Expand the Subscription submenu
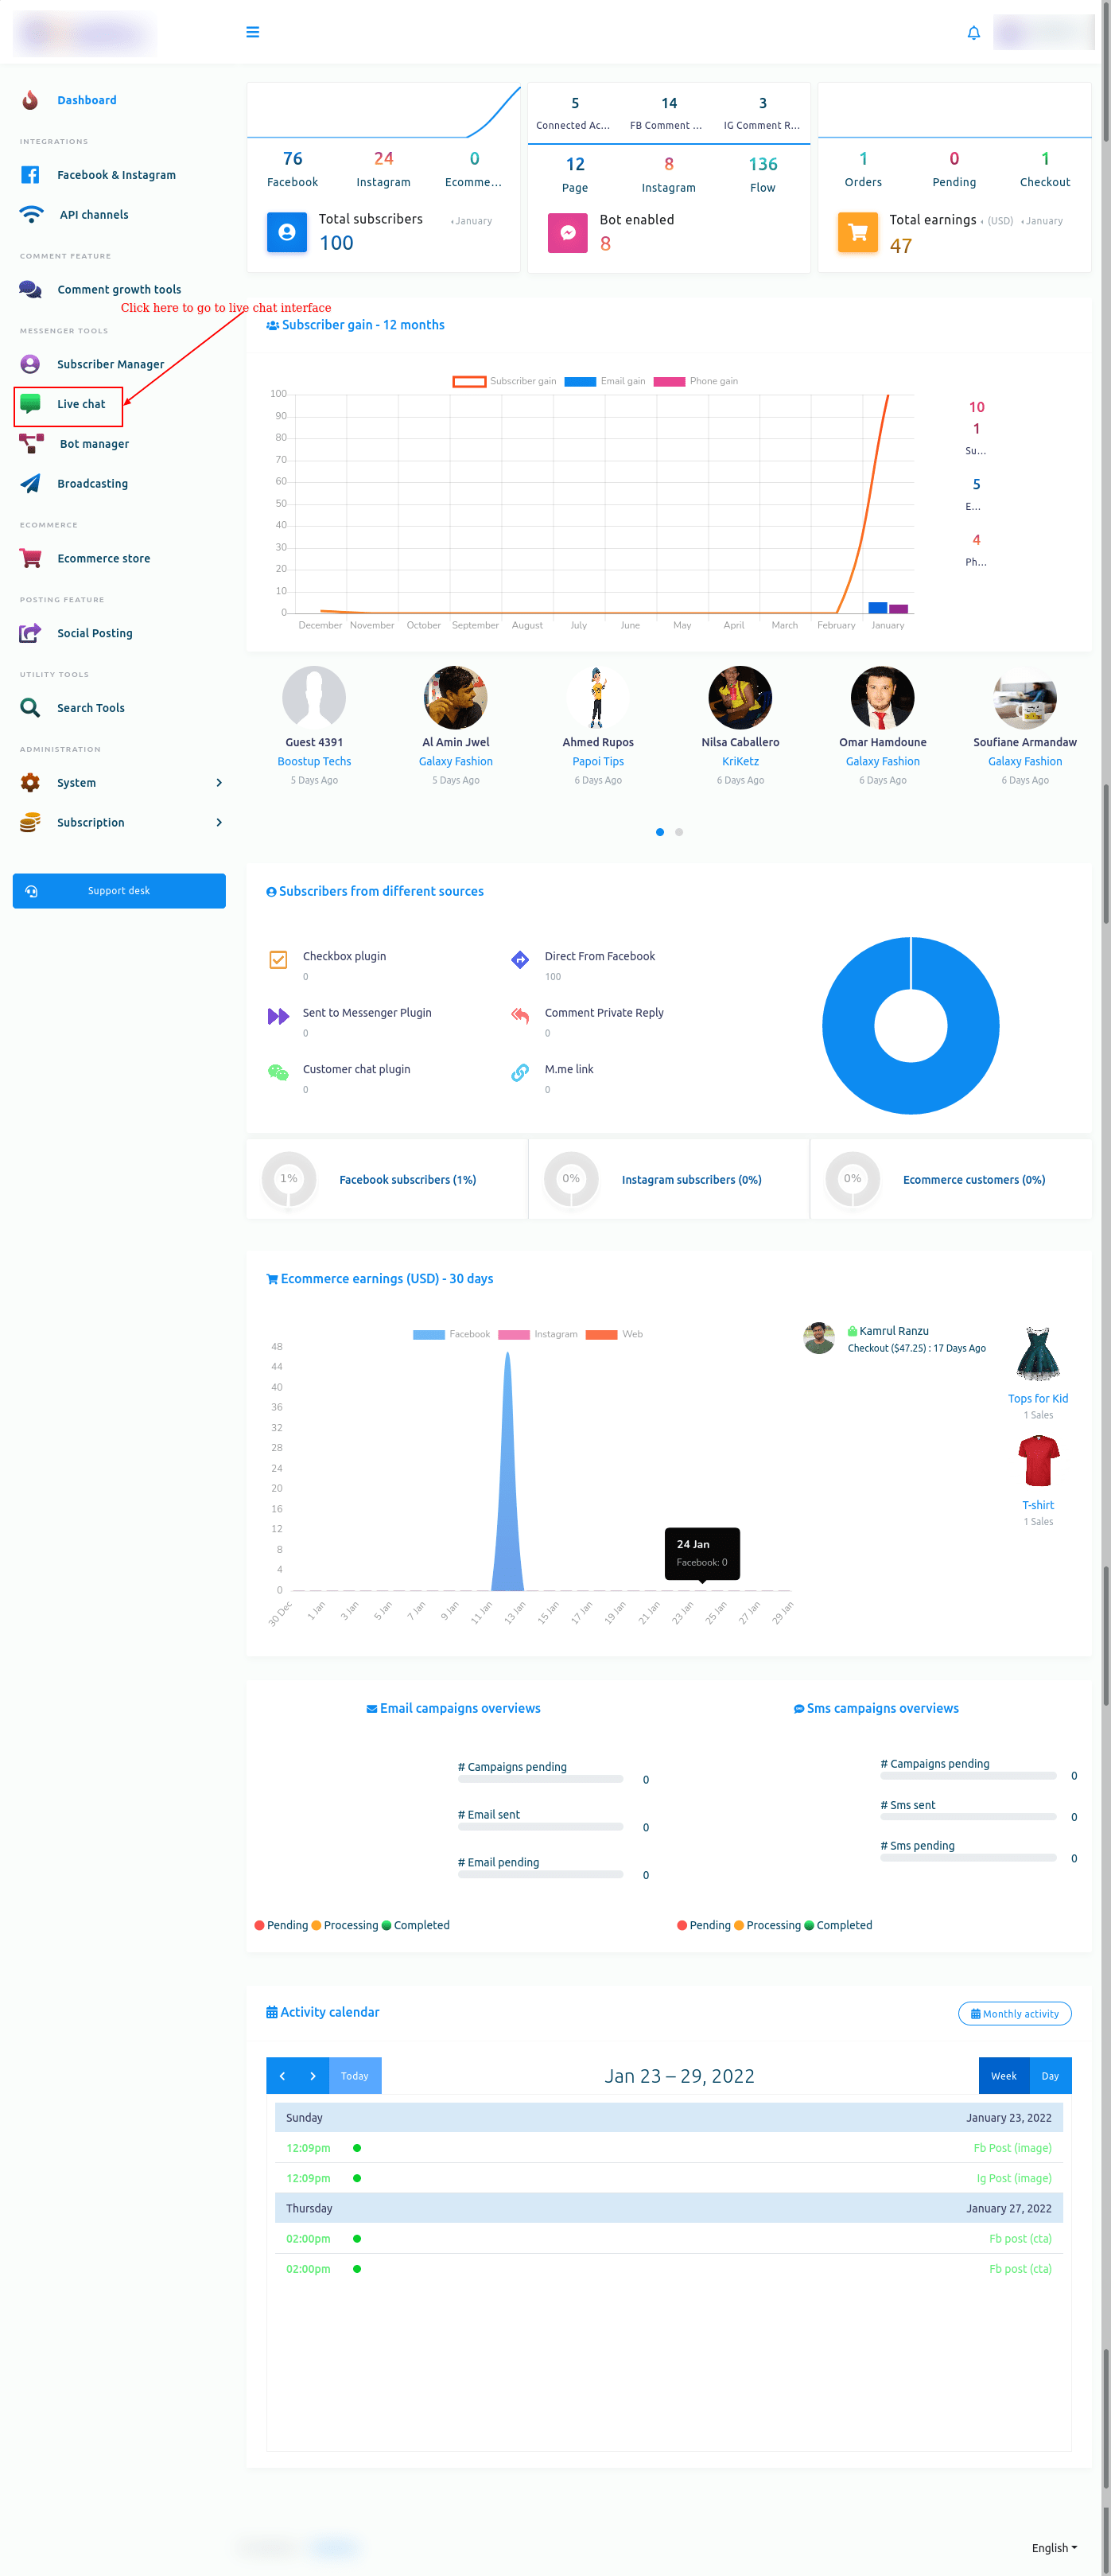1111x2576 pixels. [219, 822]
